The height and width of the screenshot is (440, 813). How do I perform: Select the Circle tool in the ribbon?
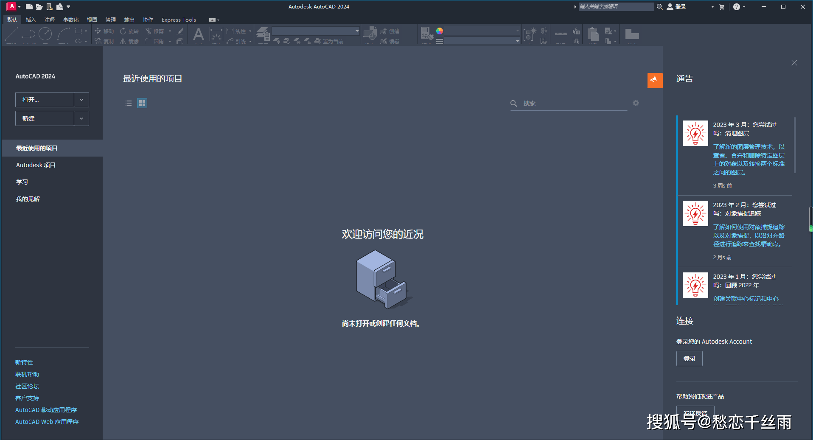(x=45, y=34)
